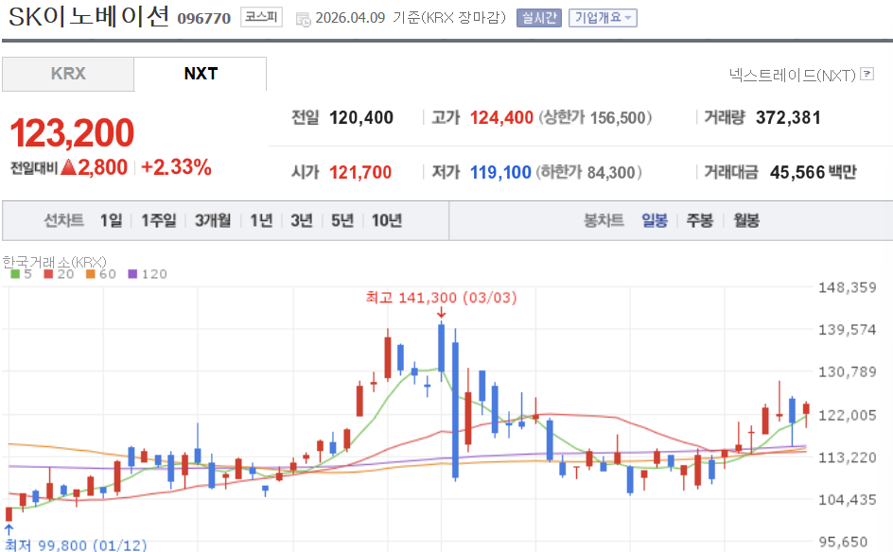Click the high price value 124,400
Viewport: 893px width, 552px height.
(501, 118)
